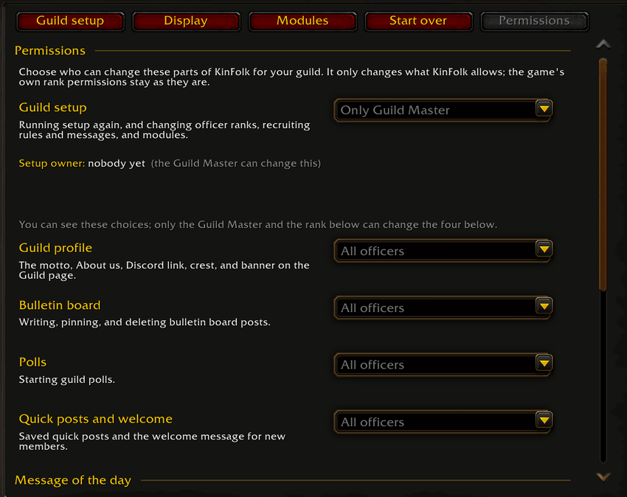Click the 'Quick posts and welcome' heading
The image size is (627, 497).
click(x=96, y=419)
